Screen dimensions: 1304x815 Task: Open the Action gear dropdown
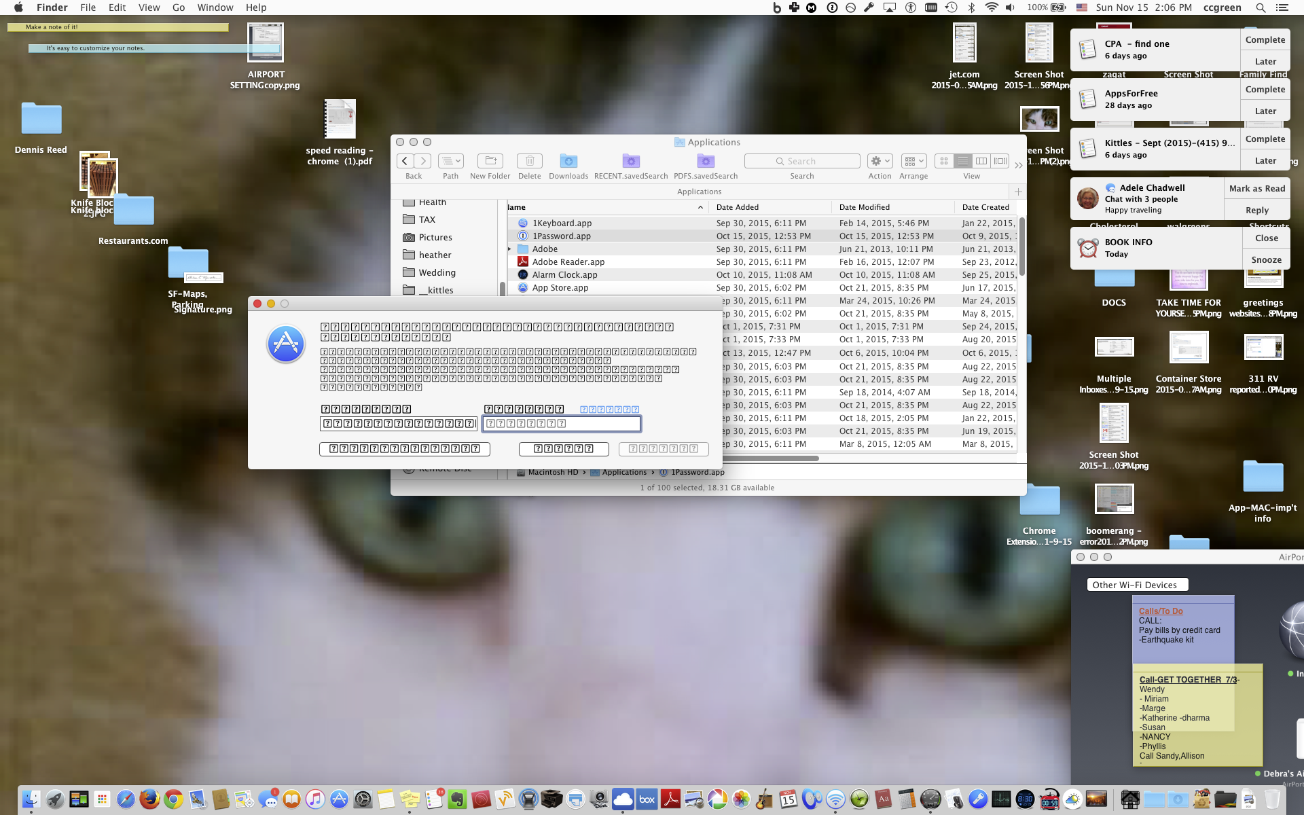coord(880,161)
